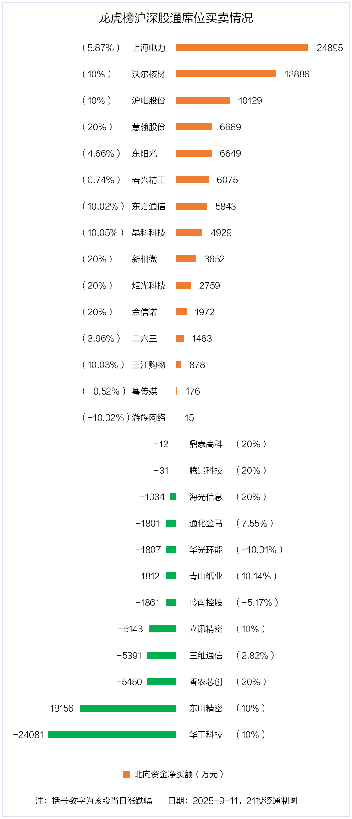This screenshot has height=819, width=352.
Task: Click the 沪电股份 orange bar
Action: coord(203,100)
